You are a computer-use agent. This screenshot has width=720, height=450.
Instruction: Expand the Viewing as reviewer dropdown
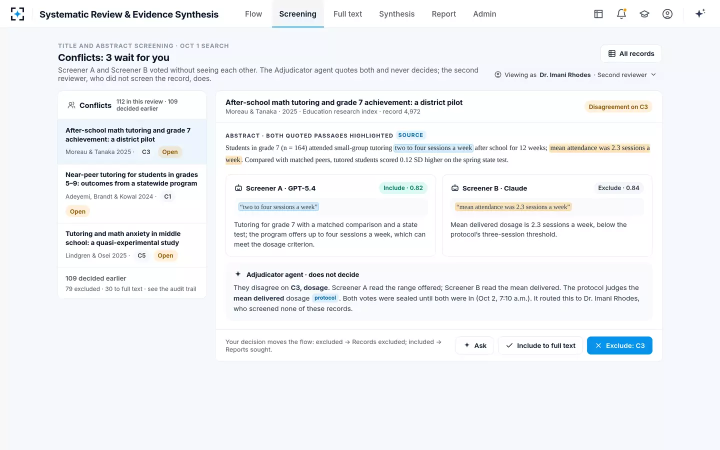(575, 75)
